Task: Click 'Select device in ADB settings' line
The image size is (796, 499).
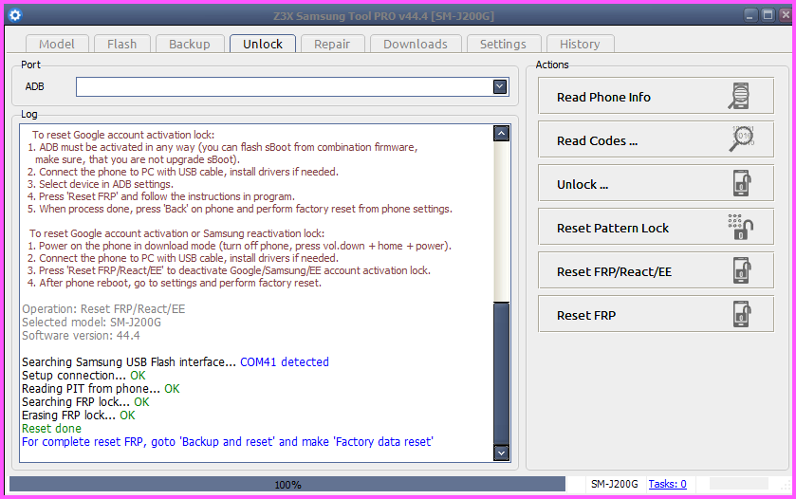Action: point(101,184)
